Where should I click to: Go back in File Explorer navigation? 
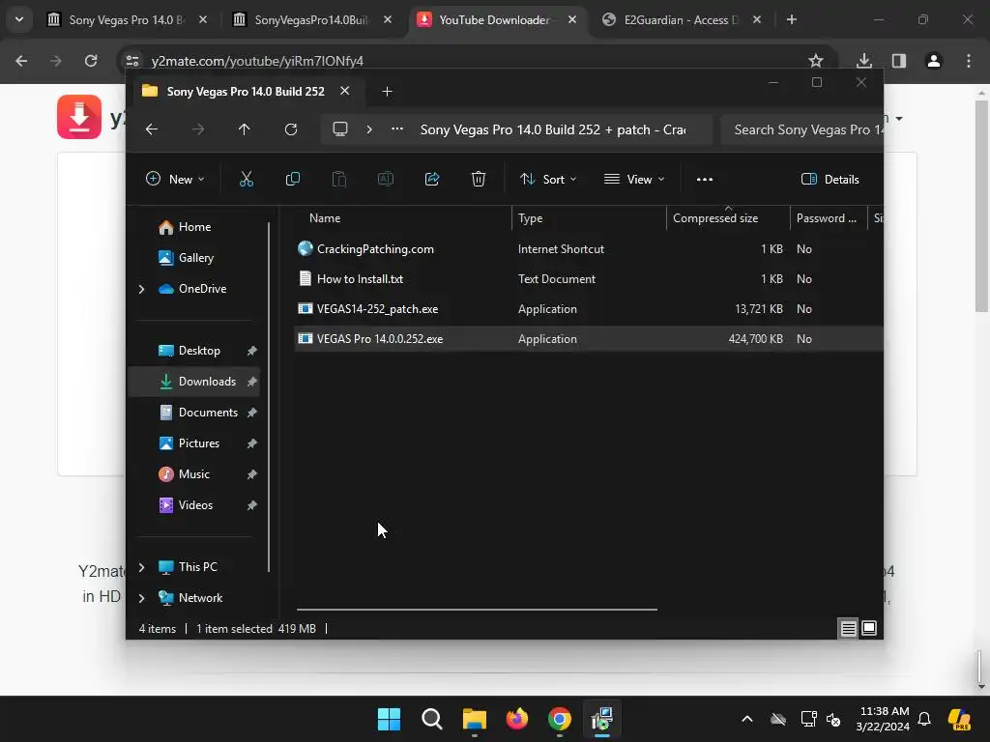[152, 129]
